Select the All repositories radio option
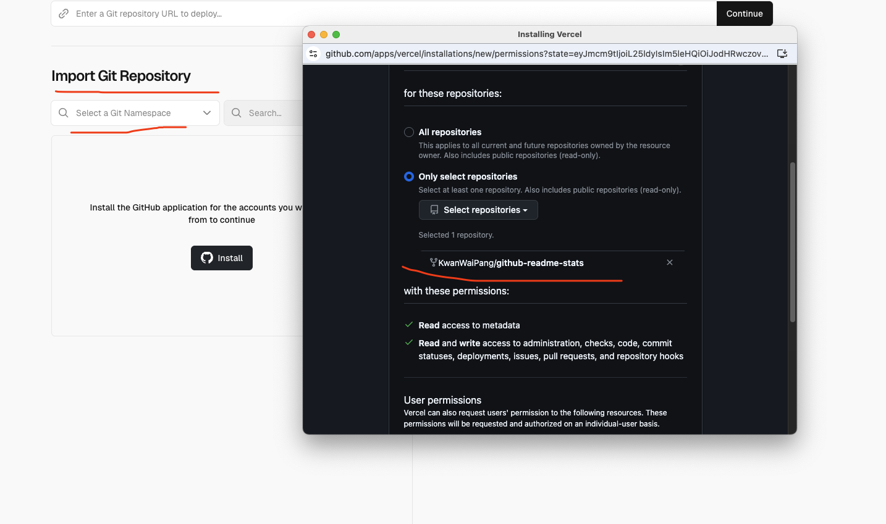The height and width of the screenshot is (524, 886). (x=409, y=132)
